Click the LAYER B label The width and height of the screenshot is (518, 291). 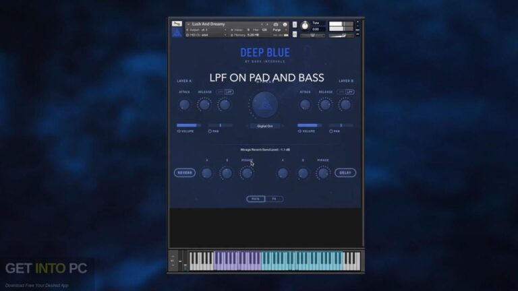tap(346, 81)
